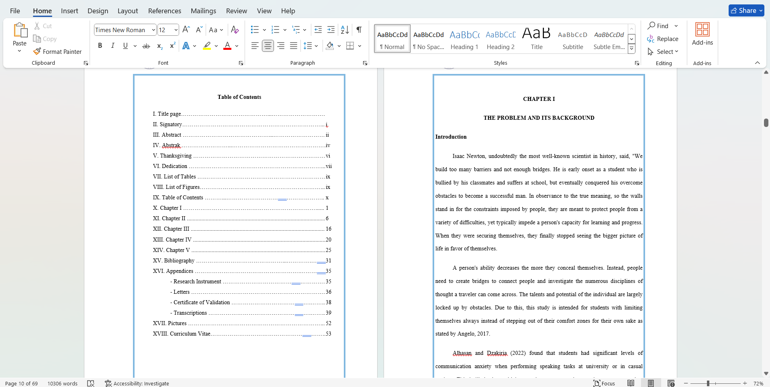Apply the Heading 1 style
The height and width of the screenshot is (387, 770).
[x=464, y=39]
